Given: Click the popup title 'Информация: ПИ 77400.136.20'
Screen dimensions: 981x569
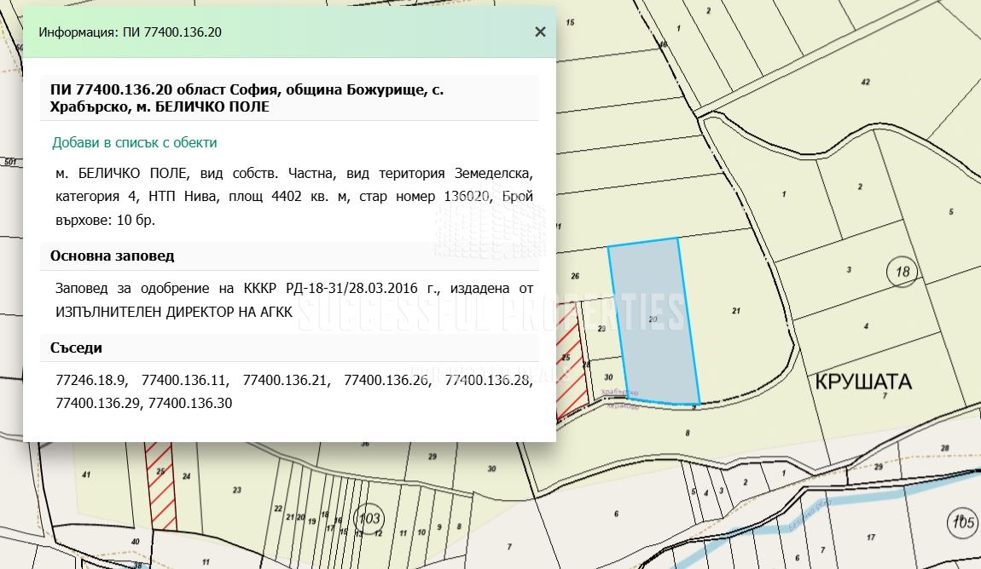Looking at the screenshot, I should (131, 32).
